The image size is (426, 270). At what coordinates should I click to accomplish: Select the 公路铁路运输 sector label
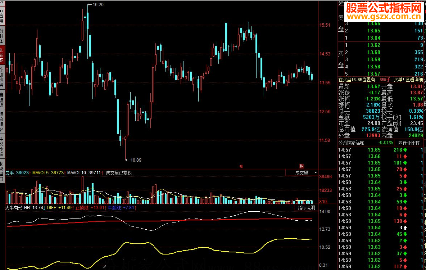tap(352, 143)
